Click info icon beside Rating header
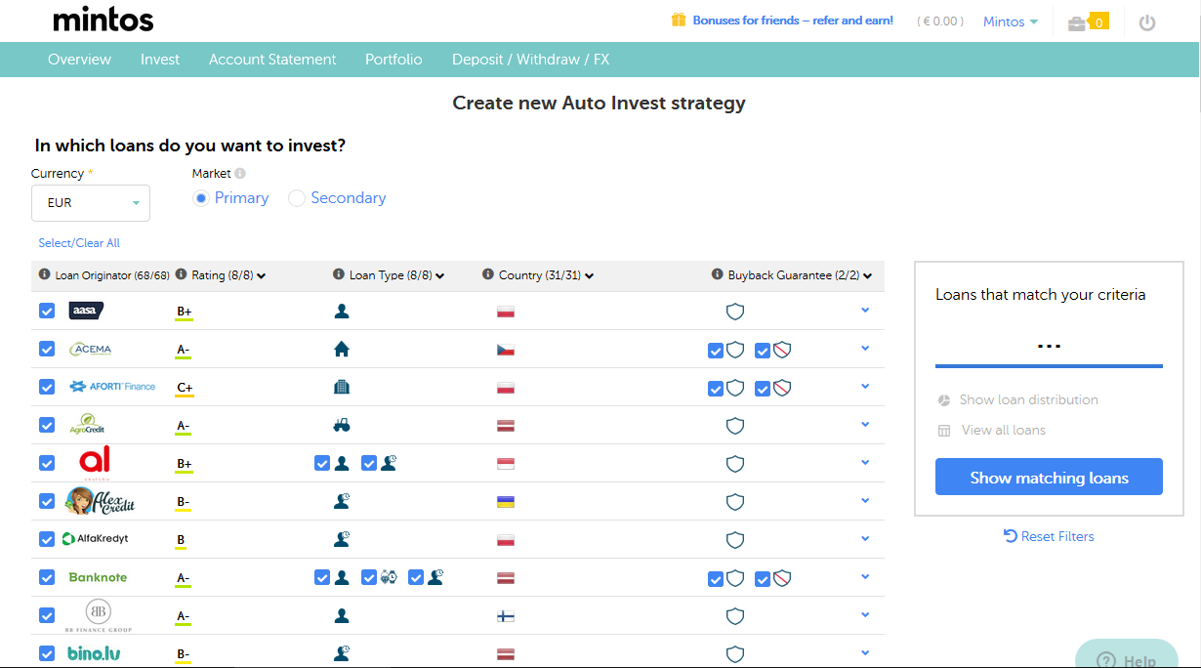The image size is (1201, 668). click(x=181, y=275)
